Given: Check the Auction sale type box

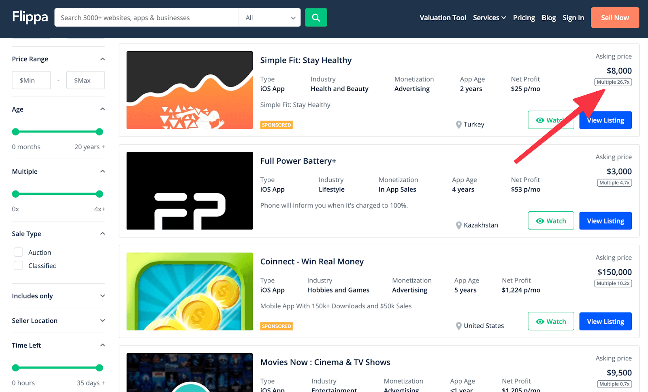Looking at the screenshot, I should point(18,252).
